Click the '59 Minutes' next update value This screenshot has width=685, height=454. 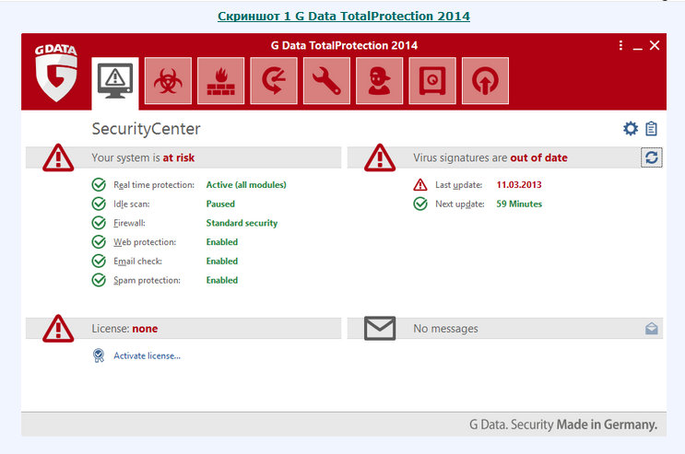pyautogui.click(x=519, y=204)
